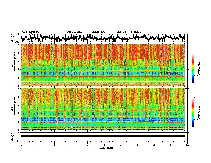Click the log(PSD) label beside ch.1 color bar

click(199, 70)
